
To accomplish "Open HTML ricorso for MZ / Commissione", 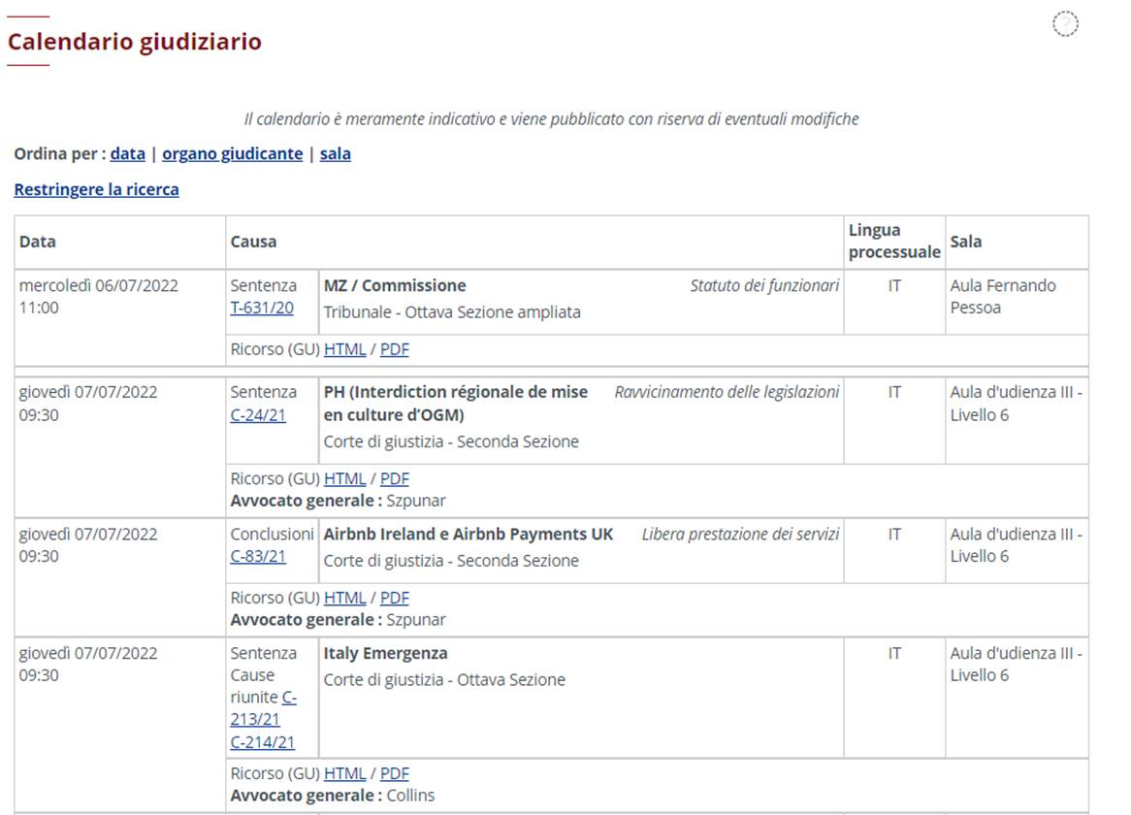I will [344, 349].
